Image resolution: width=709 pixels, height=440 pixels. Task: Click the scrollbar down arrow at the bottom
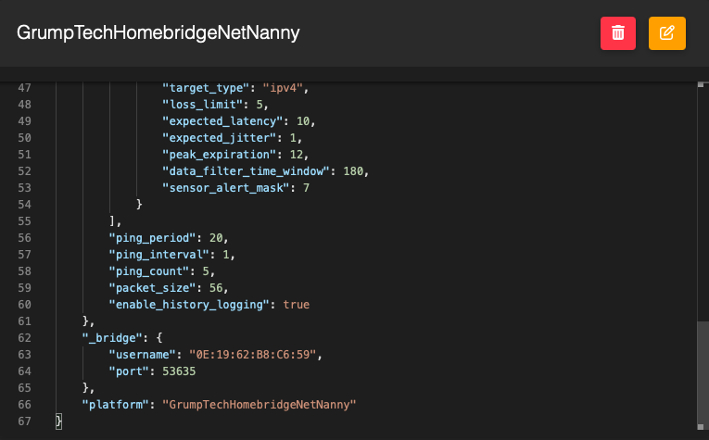point(701,426)
